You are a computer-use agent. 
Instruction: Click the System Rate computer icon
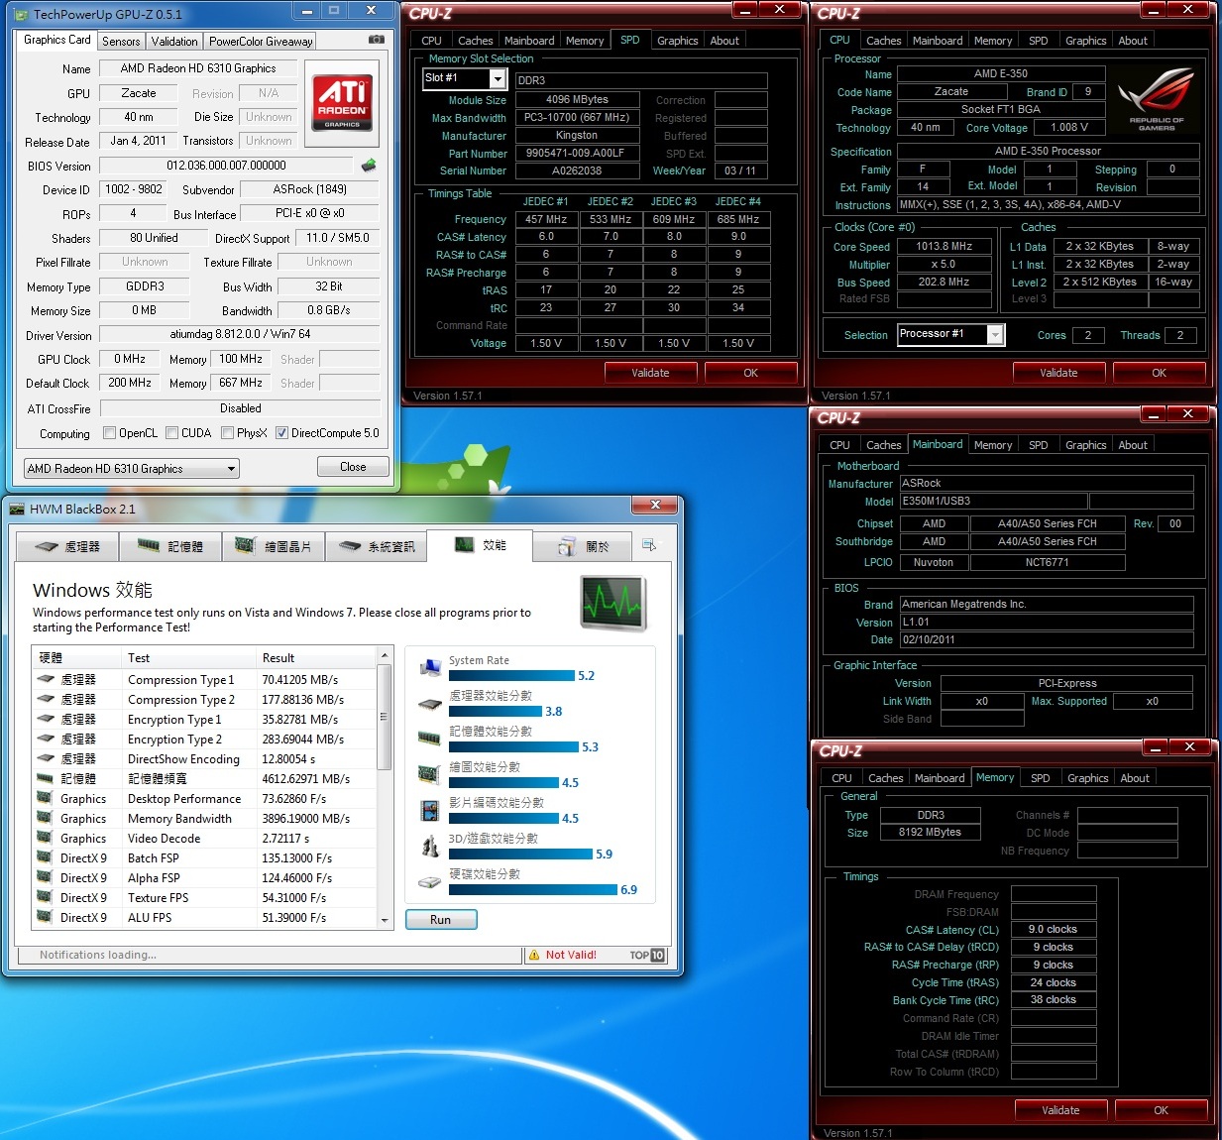coord(430,668)
